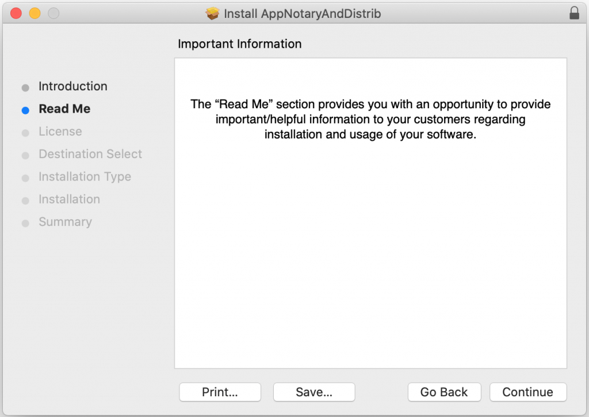Click the Read Me description text
The width and height of the screenshot is (589, 417).
point(370,120)
